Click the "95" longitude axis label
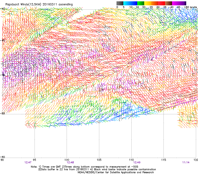Viewport: 198px width, 174px height. click(35, 160)
